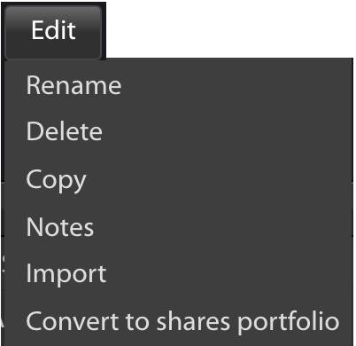Screen dimensions: 356x346
Task: Copy the portfolio using the menu
Action: (x=179, y=180)
